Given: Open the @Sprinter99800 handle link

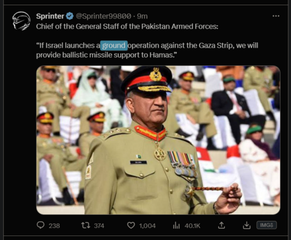Looking at the screenshot, I should 103,16.
